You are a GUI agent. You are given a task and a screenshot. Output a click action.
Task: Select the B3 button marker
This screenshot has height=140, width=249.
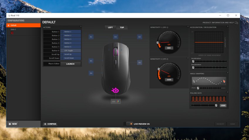coord(116,37)
